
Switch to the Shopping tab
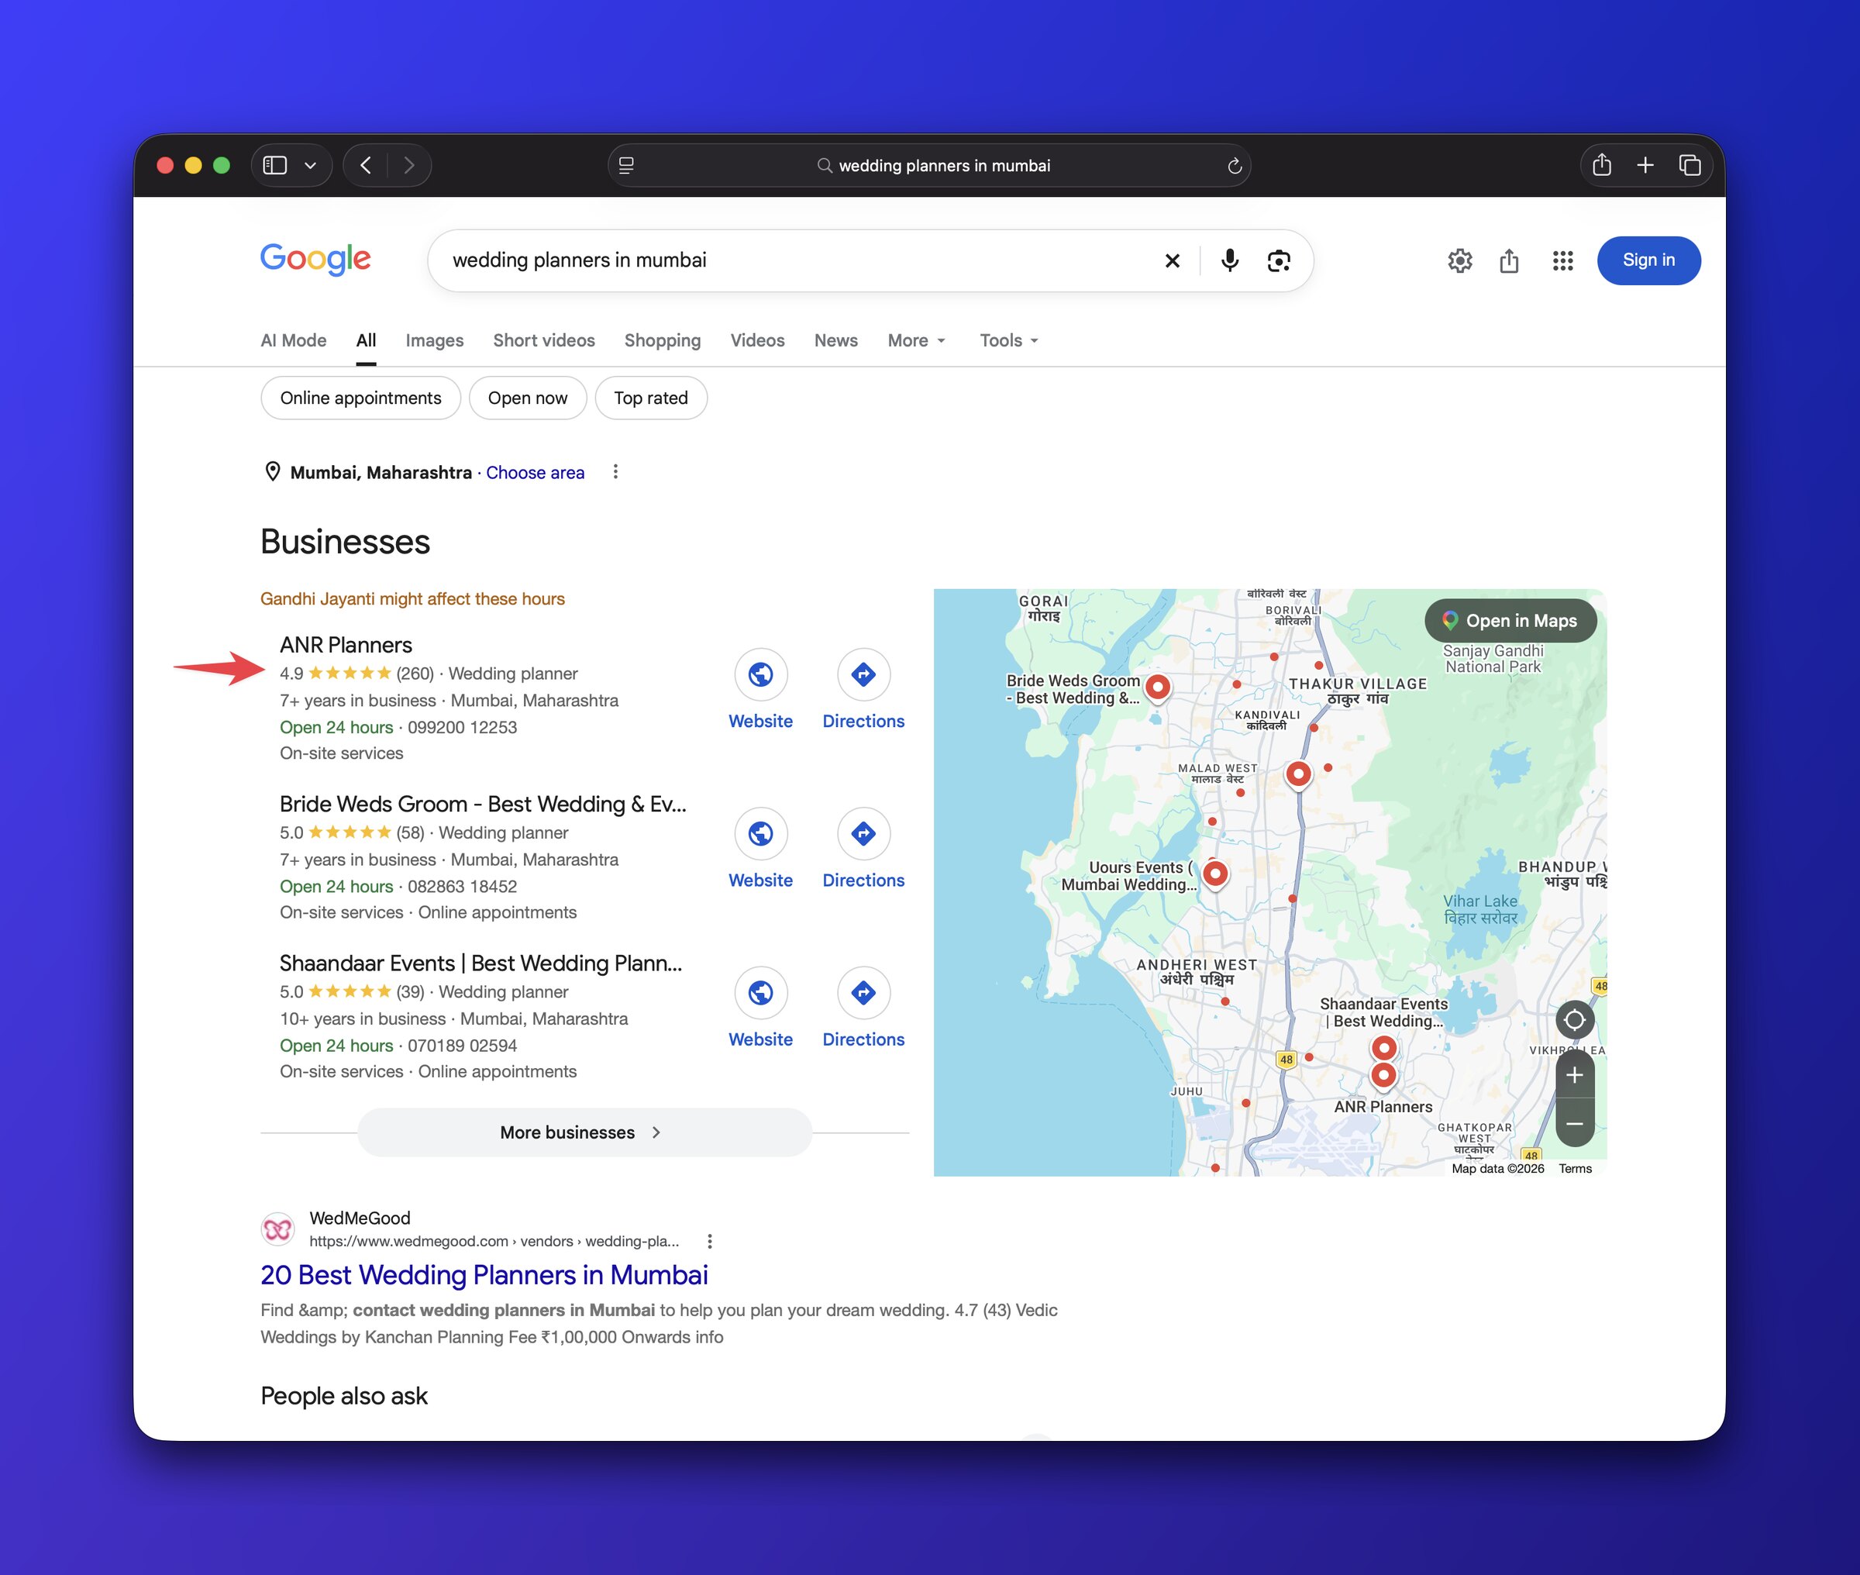[x=663, y=340]
